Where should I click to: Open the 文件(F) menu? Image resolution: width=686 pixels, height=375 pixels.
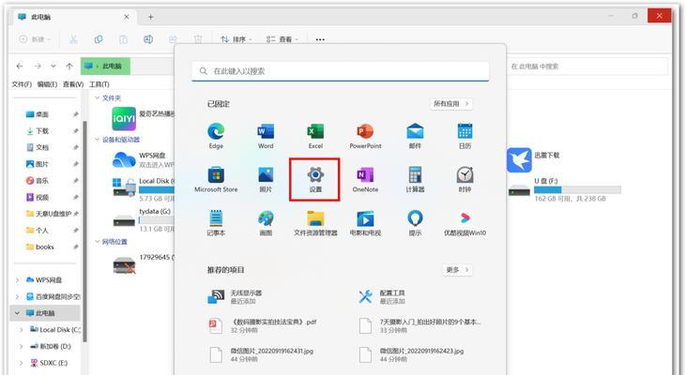click(x=22, y=84)
